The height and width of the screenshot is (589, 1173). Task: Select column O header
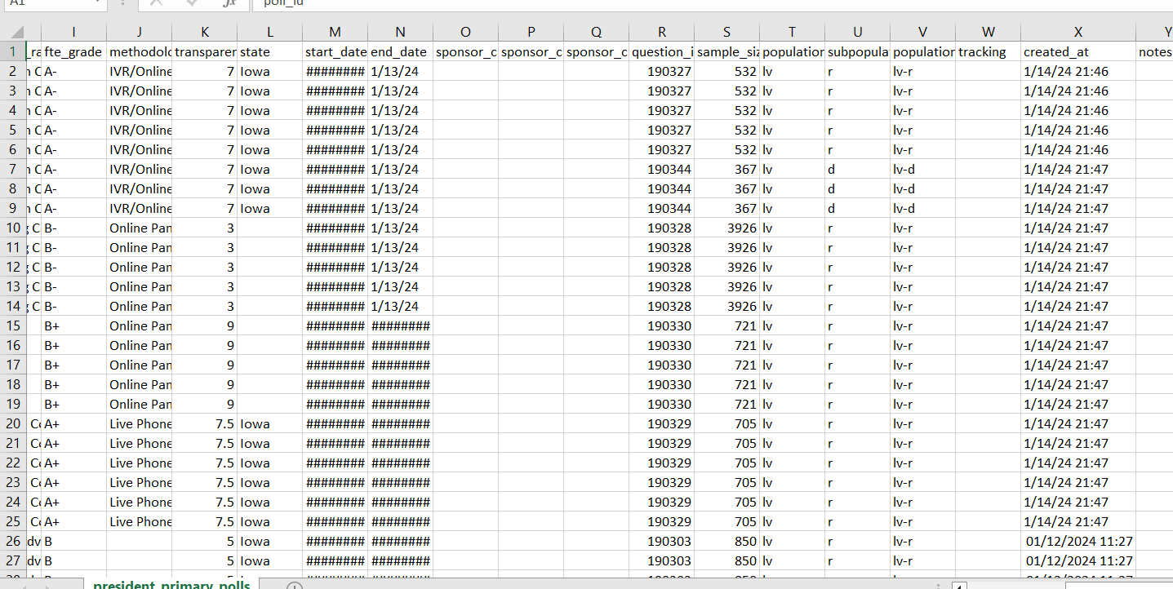click(x=465, y=32)
